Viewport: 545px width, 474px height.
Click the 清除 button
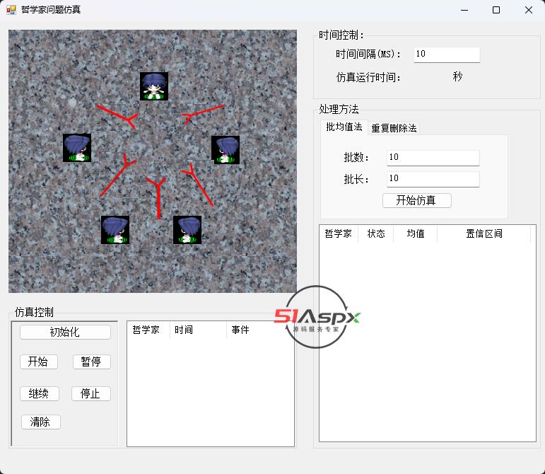click(41, 422)
